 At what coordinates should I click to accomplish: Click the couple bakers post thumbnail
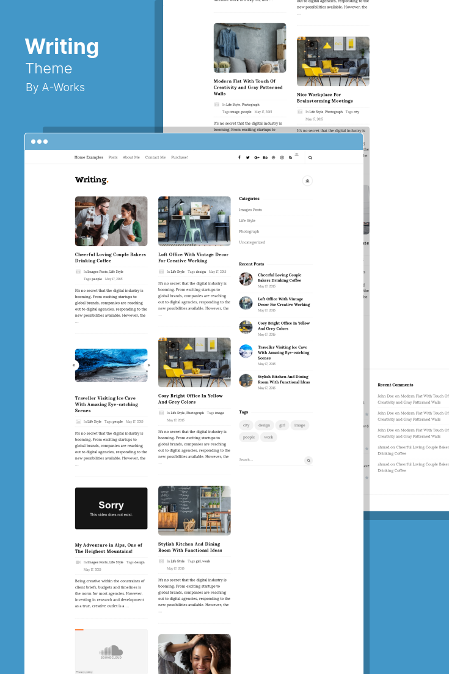111,221
